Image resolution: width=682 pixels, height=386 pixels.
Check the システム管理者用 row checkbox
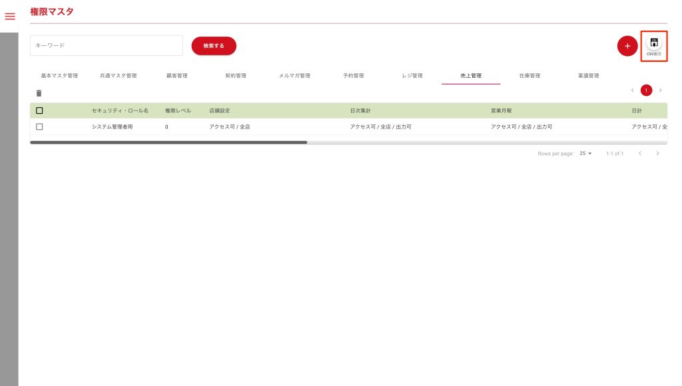point(39,126)
